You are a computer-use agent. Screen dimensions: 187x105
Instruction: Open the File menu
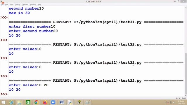[x=2, y=5]
